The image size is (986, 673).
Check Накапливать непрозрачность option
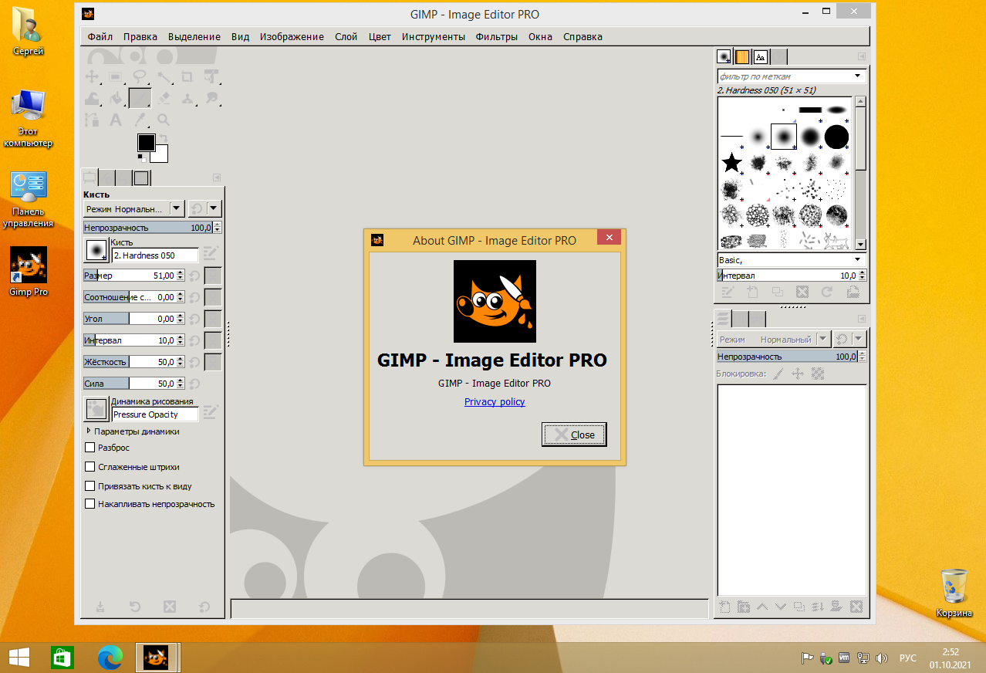pos(89,504)
